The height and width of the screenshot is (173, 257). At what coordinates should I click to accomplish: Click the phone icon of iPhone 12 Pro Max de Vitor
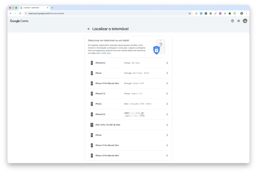[92, 145]
